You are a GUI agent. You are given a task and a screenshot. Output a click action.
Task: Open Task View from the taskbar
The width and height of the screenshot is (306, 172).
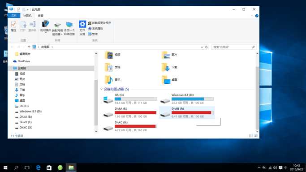click(27, 168)
